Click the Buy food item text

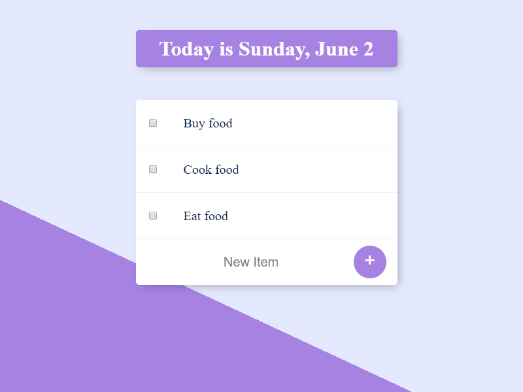click(208, 123)
